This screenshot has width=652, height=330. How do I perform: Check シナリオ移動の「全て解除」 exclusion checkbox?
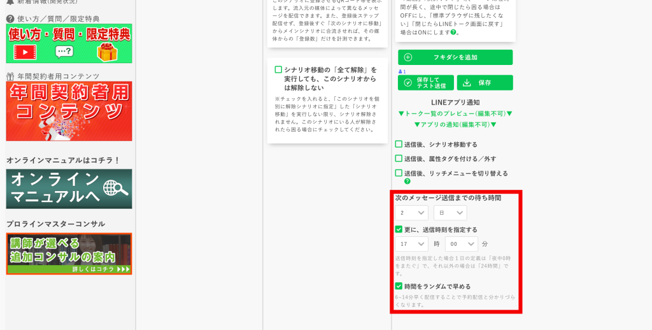[x=279, y=69]
